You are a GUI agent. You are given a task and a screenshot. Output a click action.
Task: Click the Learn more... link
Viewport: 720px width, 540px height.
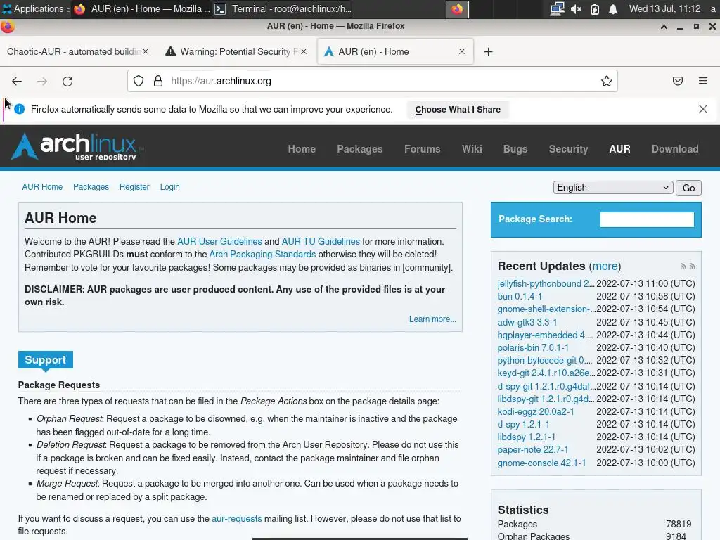(x=432, y=319)
